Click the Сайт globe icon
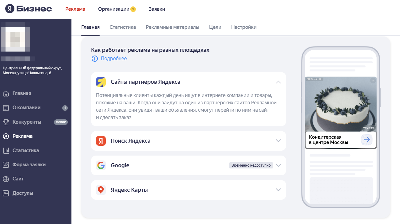Screen dimensions: 410x224 pos(6,179)
